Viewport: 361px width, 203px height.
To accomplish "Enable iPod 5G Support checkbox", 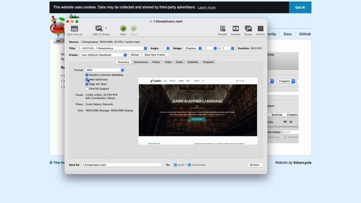I will pos(87,89).
